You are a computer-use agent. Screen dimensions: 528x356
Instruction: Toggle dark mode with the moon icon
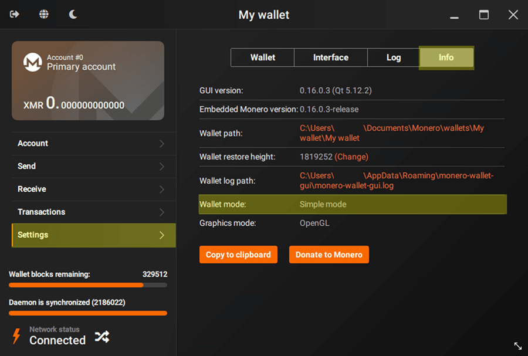click(72, 14)
